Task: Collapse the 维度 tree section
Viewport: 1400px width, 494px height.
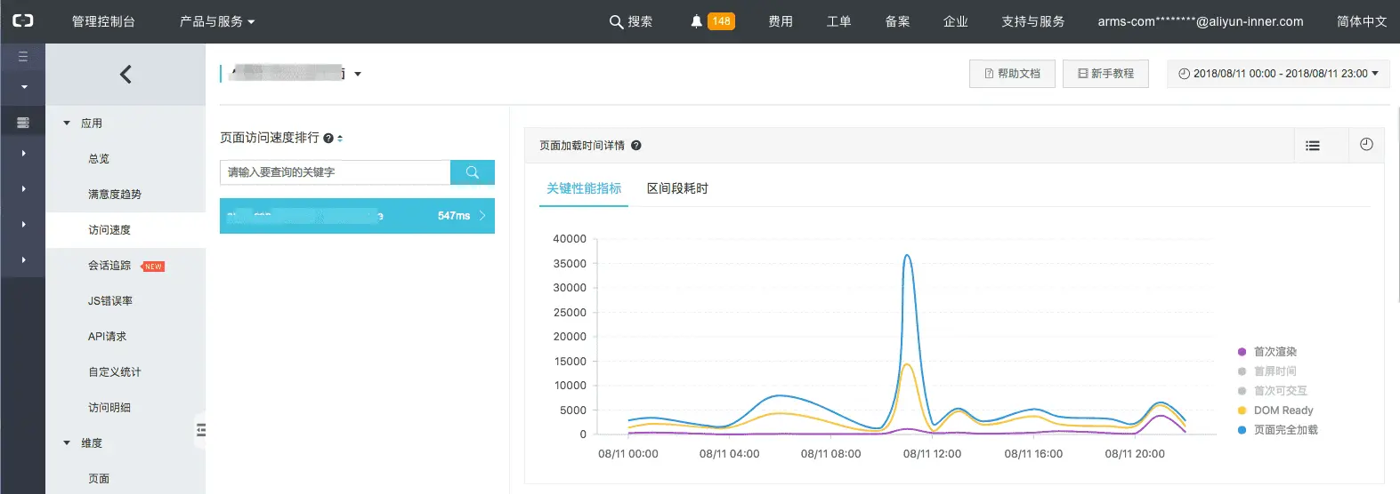Action: pyautogui.click(x=67, y=442)
